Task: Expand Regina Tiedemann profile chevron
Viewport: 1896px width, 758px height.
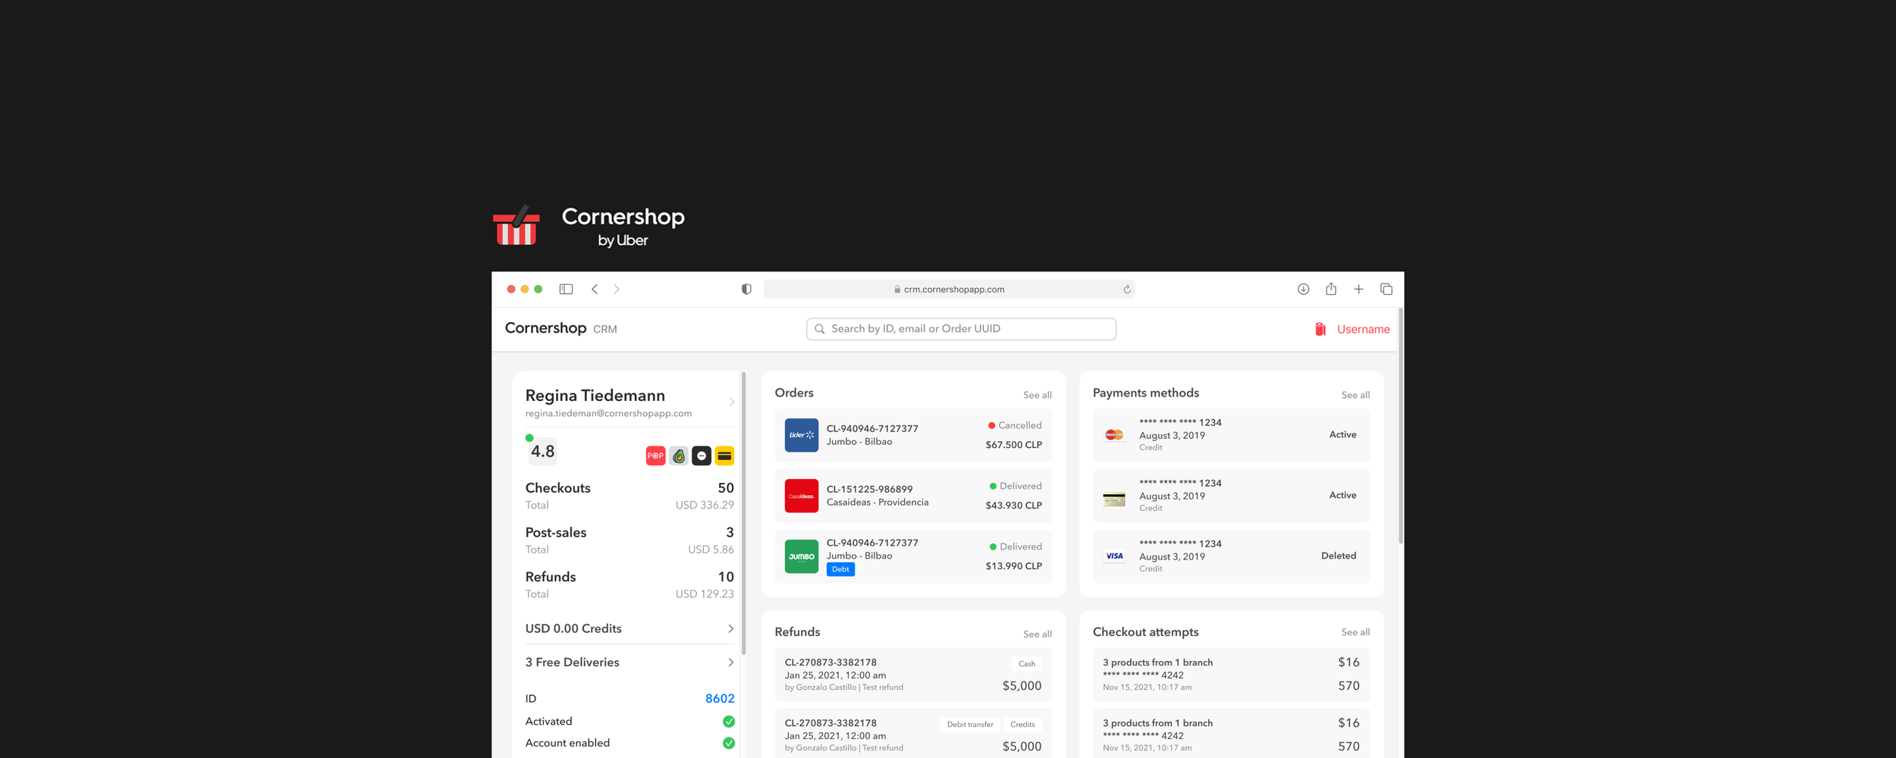Action: 731,402
